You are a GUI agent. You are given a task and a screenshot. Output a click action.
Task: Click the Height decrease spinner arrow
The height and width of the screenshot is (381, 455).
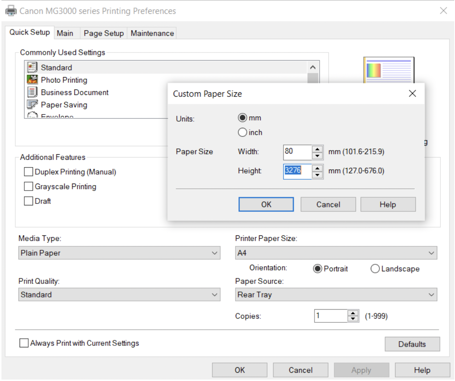point(317,175)
